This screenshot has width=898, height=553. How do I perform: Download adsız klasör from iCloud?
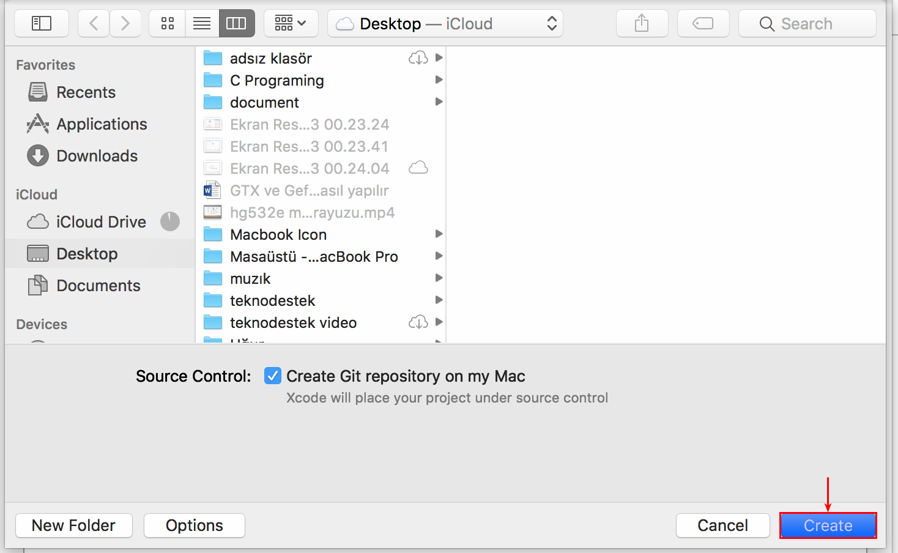point(418,58)
